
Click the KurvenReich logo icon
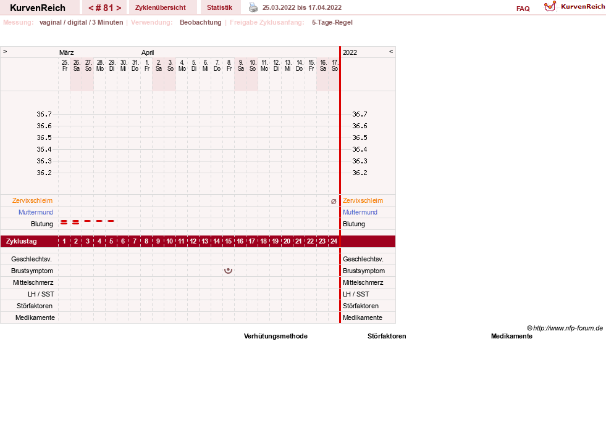(x=550, y=6)
